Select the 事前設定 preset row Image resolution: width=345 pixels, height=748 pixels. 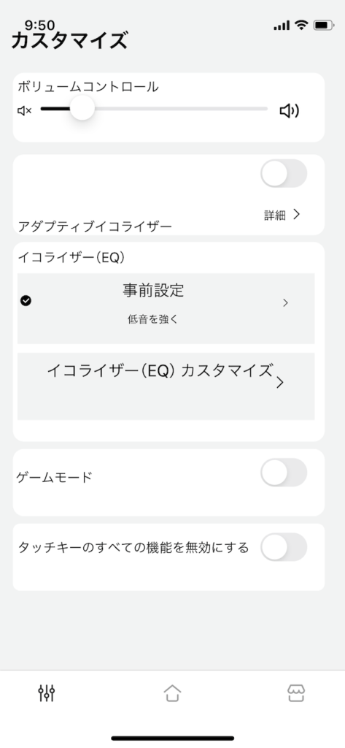point(166,308)
